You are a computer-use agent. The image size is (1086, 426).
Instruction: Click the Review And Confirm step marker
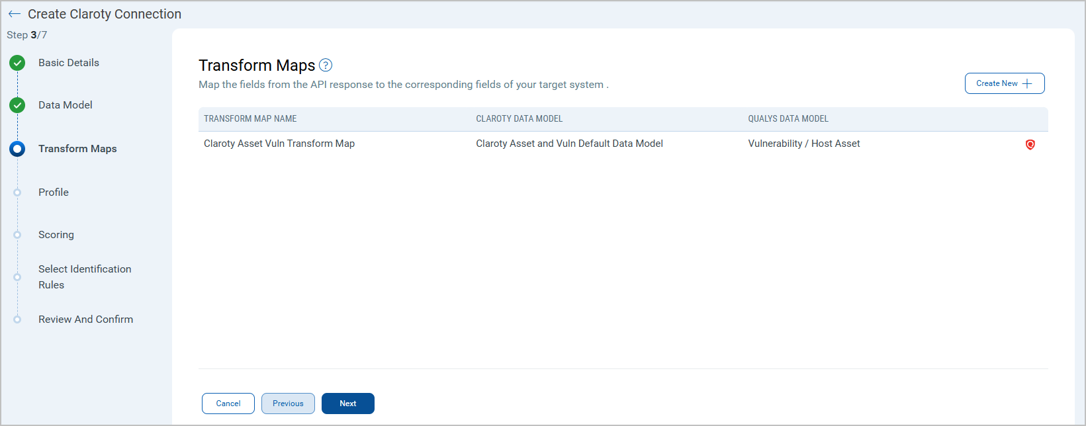pos(17,319)
